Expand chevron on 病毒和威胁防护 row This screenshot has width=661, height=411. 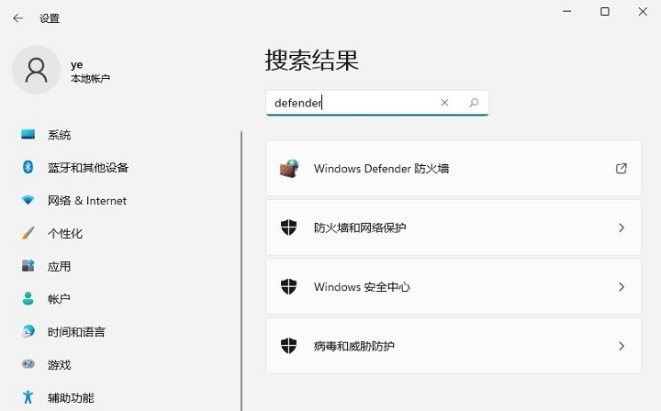622,346
